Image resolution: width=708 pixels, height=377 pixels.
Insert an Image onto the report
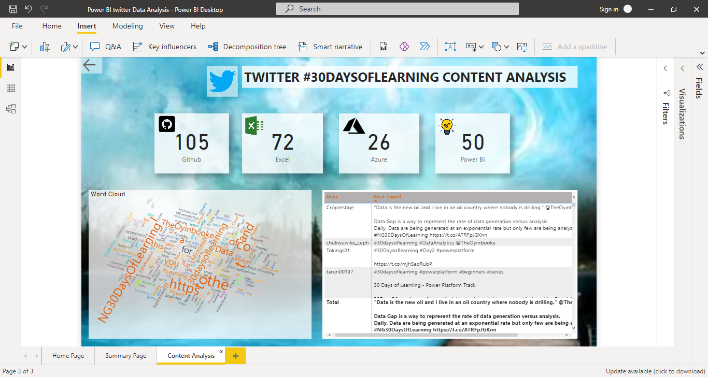522,47
